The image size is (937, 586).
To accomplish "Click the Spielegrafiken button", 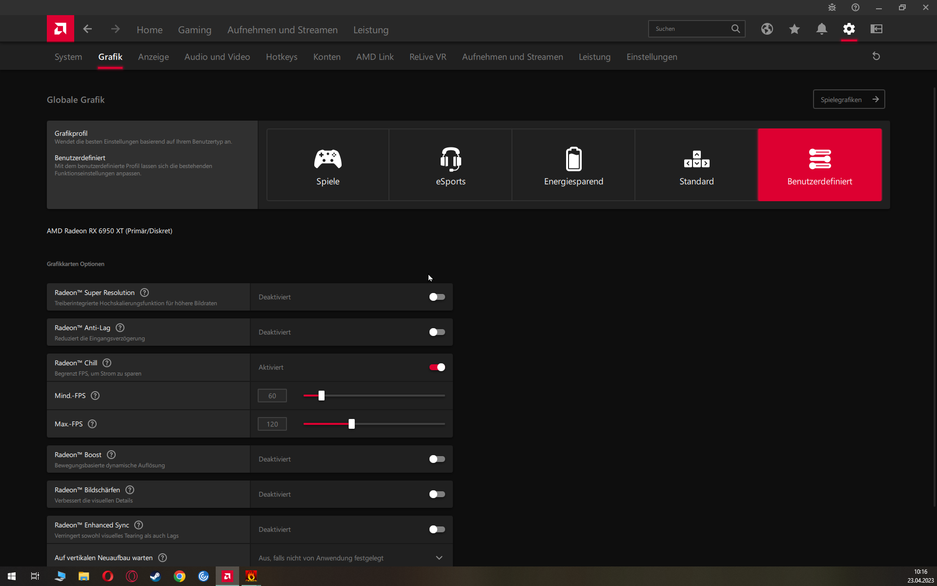I will [849, 100].
